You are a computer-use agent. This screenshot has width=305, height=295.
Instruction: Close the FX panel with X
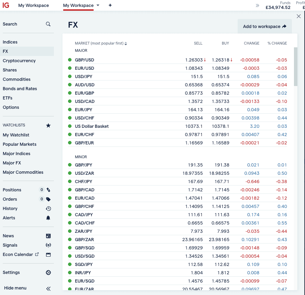(x=299, y=16)
